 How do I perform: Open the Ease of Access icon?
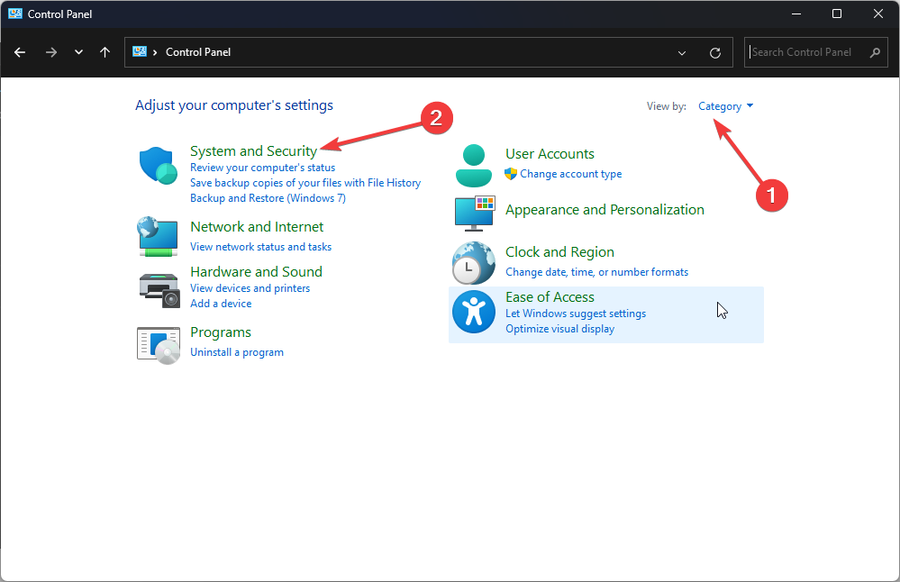[x=473, y=312]
